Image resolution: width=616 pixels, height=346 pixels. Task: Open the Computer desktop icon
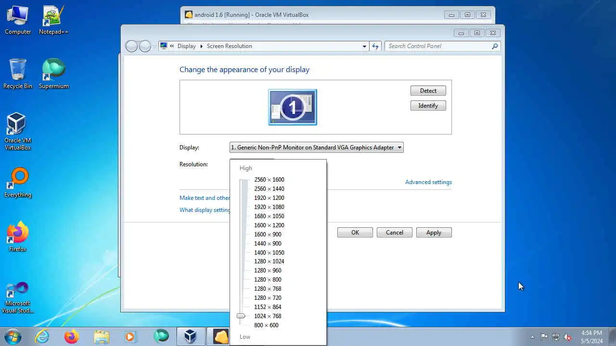tap(18, 20)
